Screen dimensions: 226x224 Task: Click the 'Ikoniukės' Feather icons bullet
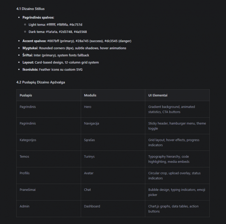(52, 70)
